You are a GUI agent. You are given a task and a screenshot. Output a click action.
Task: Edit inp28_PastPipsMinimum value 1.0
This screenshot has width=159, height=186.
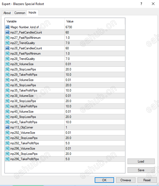coord(95,54)
